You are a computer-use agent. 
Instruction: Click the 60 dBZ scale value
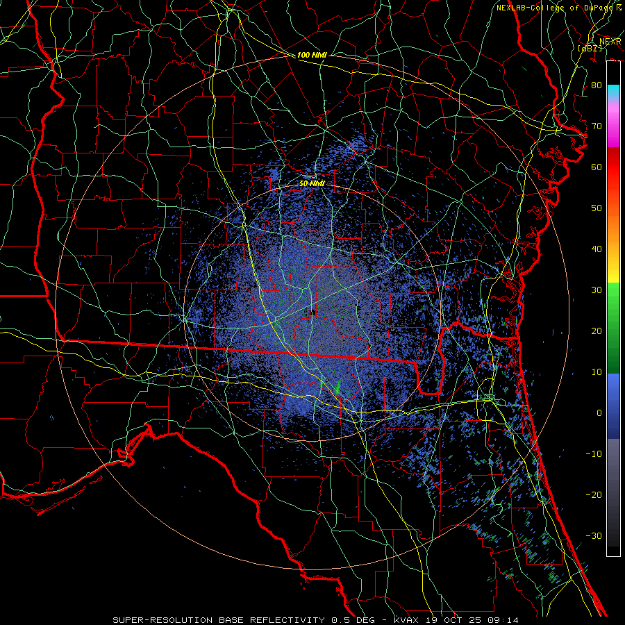[597, 167]
